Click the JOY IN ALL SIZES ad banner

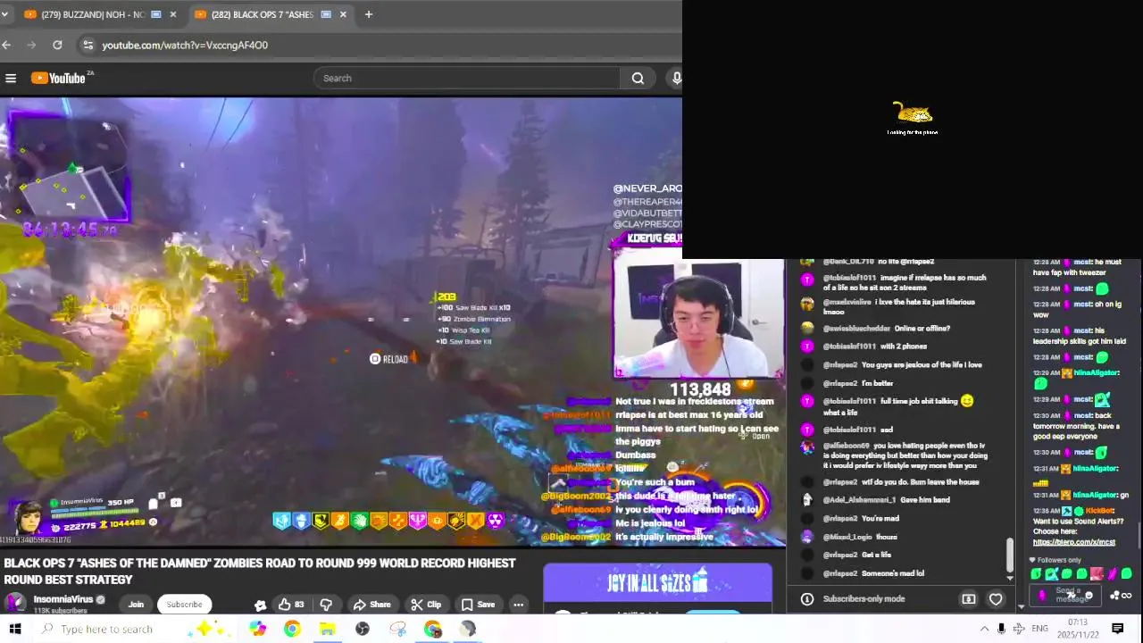point(657,583)
